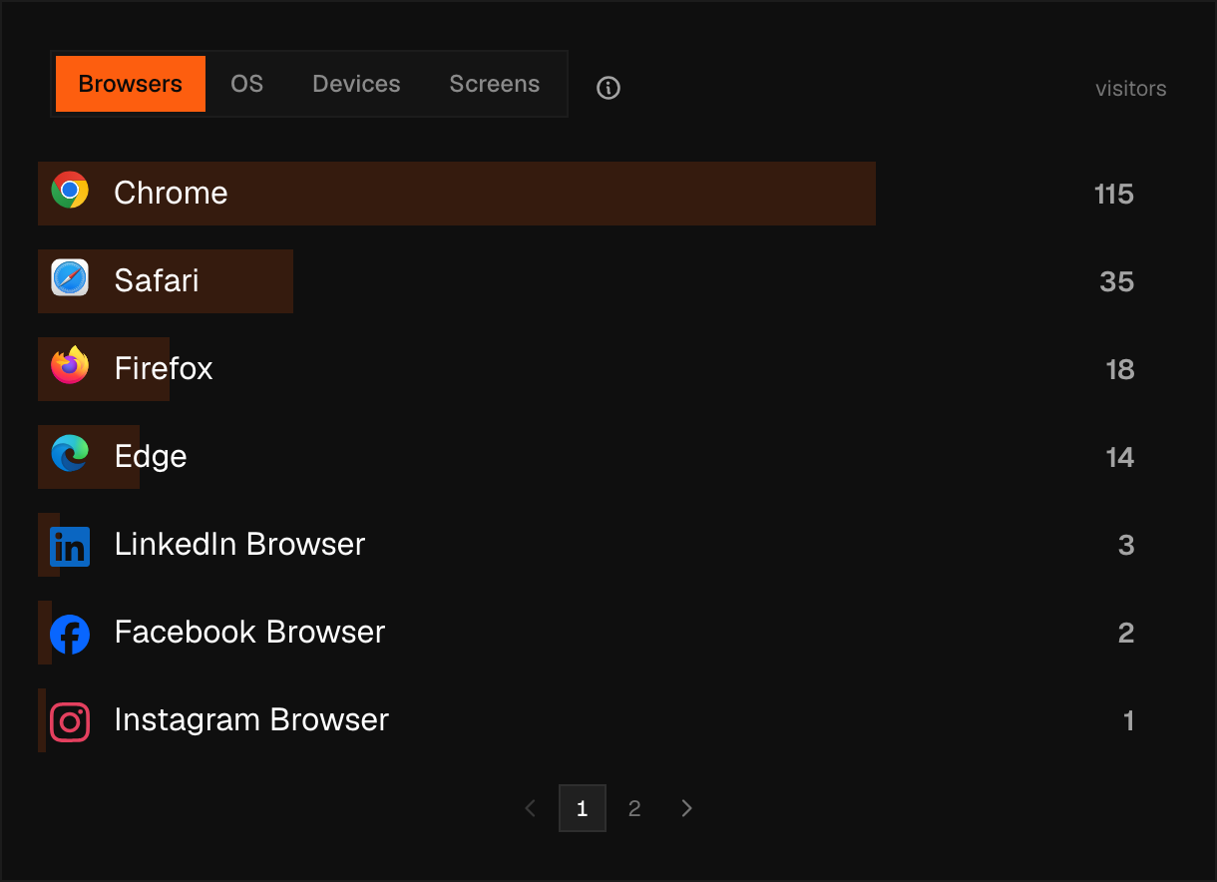Click the Edge row label

[x=151, y=456]
